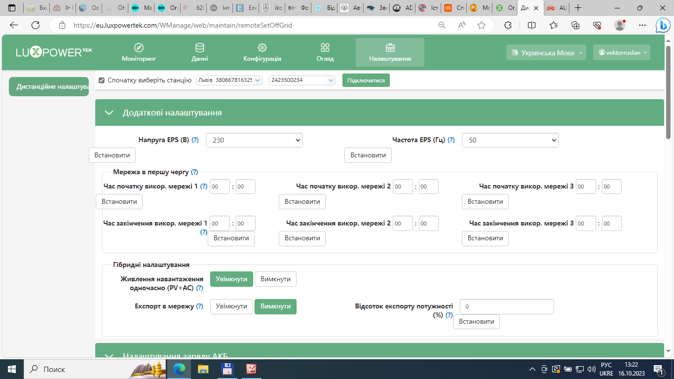
Task: Click help icon for Час закінчення викор. мережі 1
Action: tap(204, 232)
